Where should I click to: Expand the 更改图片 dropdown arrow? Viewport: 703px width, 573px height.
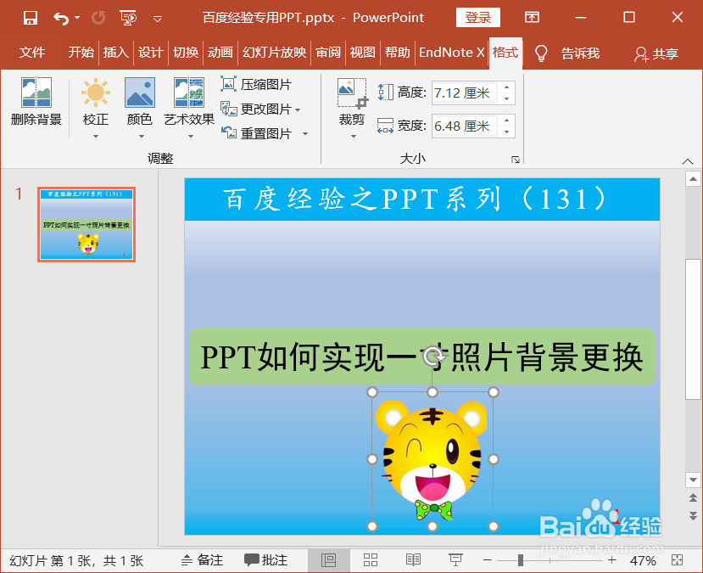pos(298,110)
